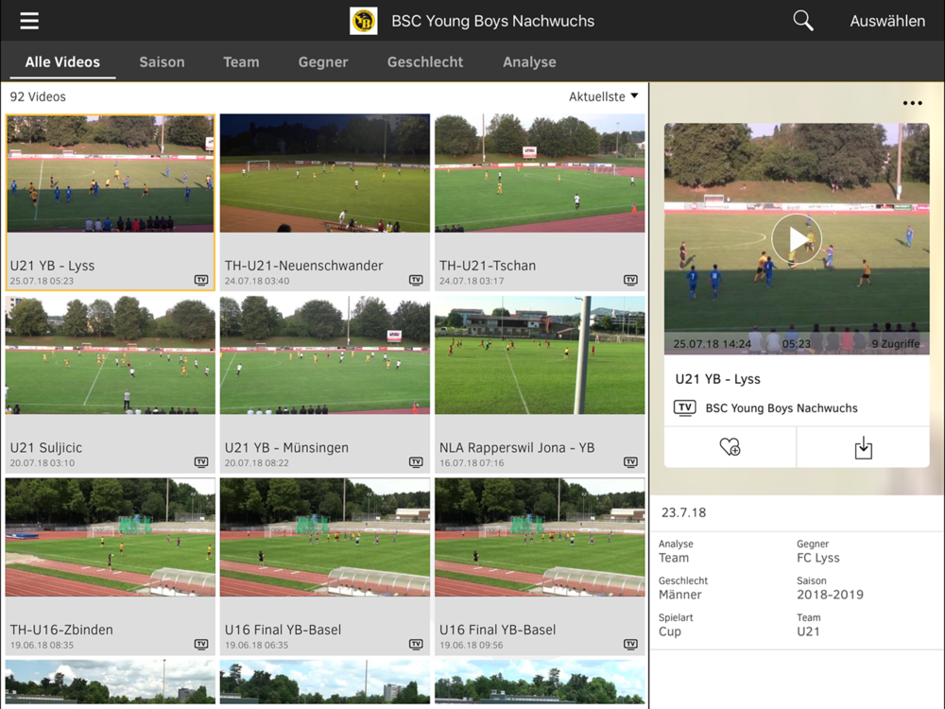Image resolution: width=945 pixels, height=709 pixels.
Task: Click the BSC Young Boys club logo
Action: tap(364, 21)
